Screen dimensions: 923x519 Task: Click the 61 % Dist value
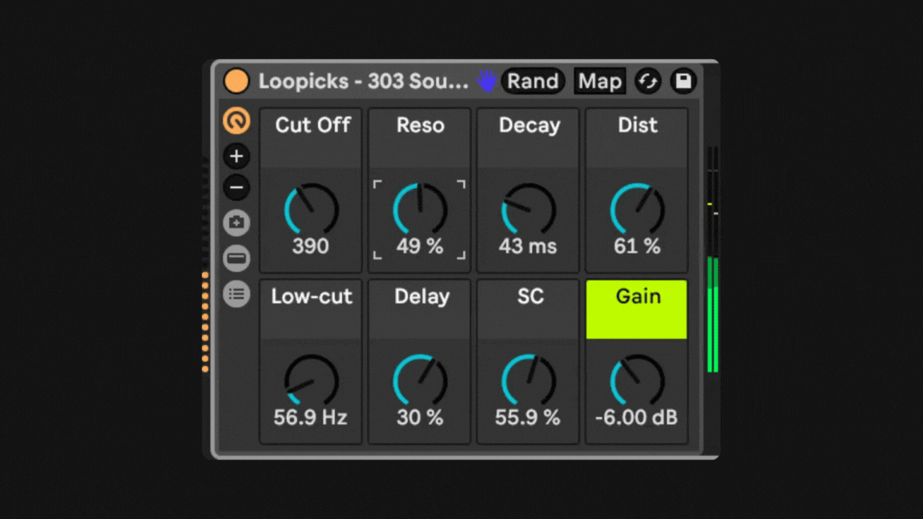[x=636, y=246]
